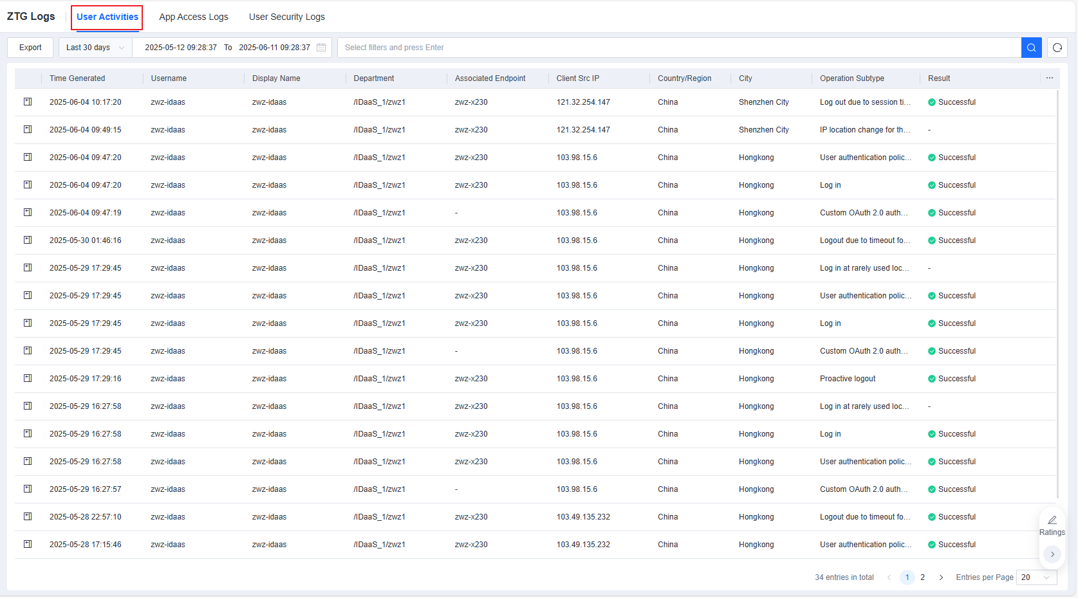Click 'IP location change for th...' cell
Image resolution: width=1078 pixels, height=598 pixels.
tap(865, 130)
